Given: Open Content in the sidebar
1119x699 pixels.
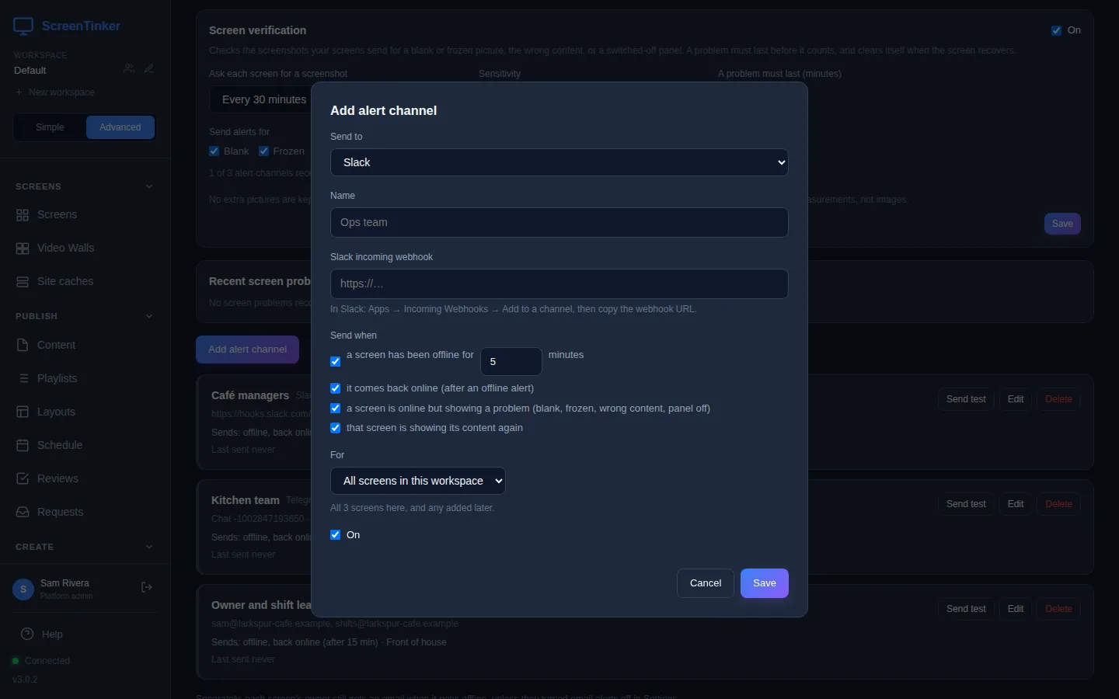Looking at the screenshot, I should 85,345.
